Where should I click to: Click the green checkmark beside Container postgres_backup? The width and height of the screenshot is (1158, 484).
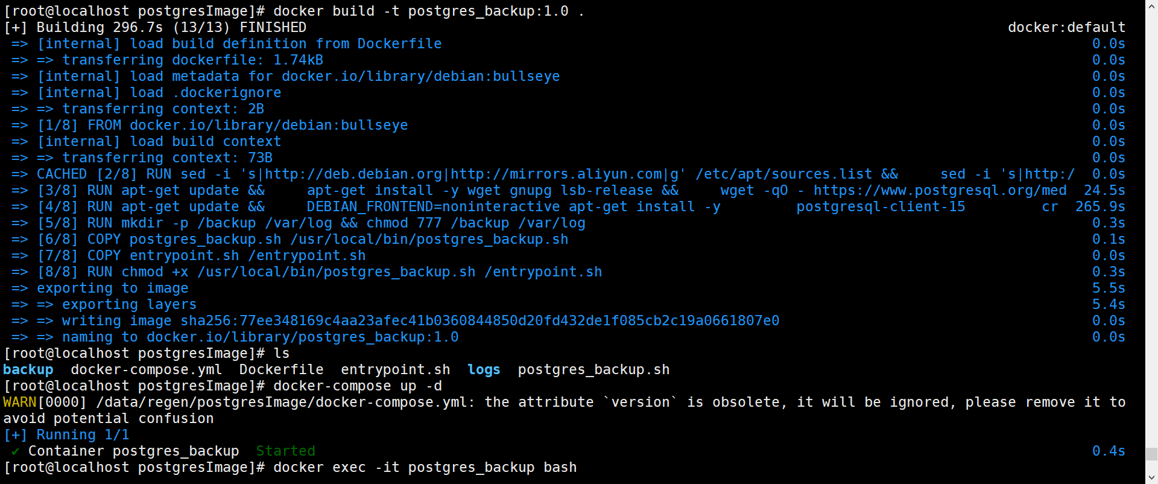[15, 451]
